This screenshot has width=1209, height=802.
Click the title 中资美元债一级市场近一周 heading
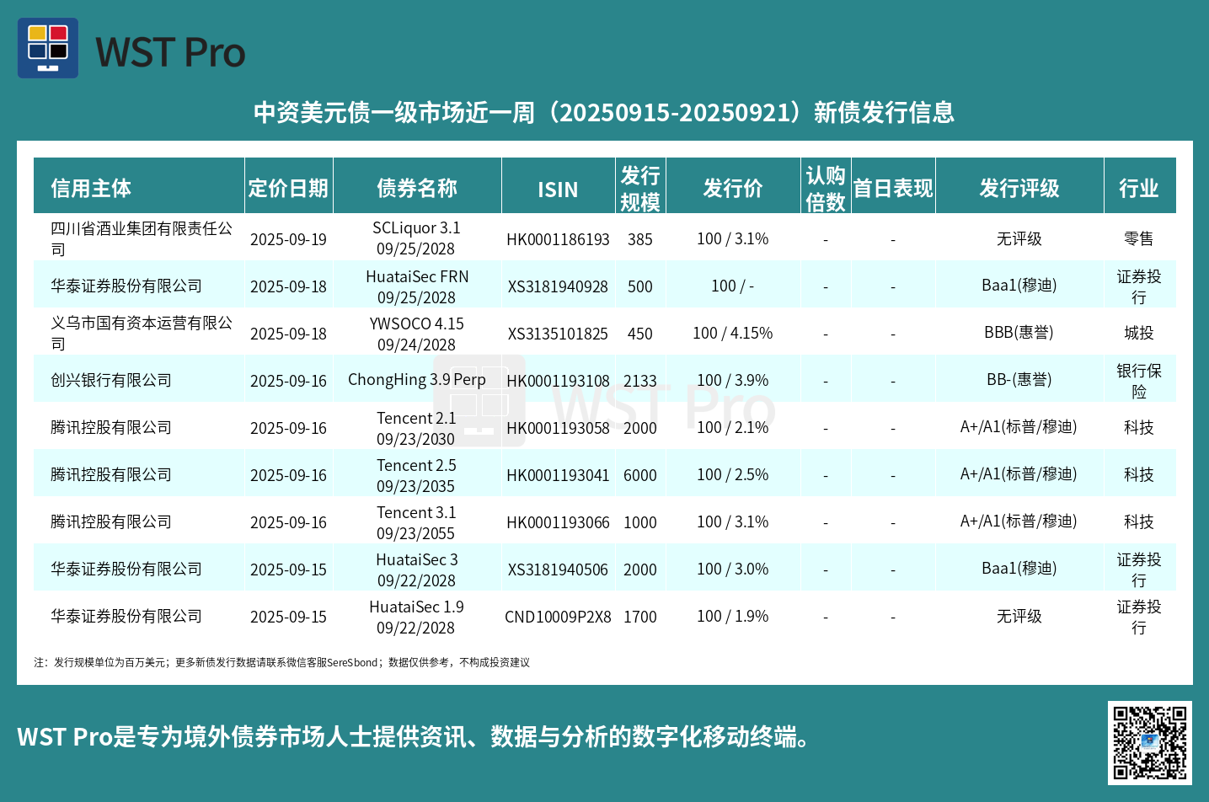pos(604,112)
